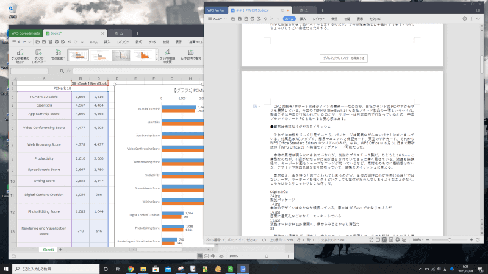Screen dimensions: 488x274
Task: Show hidden system tray icons
Action: point(420,269)
